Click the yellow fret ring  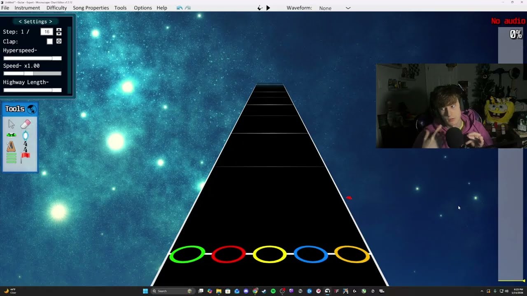pos(270,254)
